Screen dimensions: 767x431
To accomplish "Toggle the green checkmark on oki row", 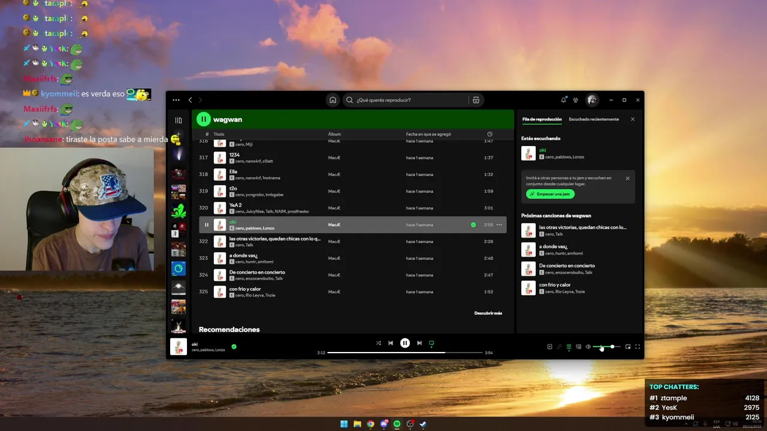I will coord(473,224).
